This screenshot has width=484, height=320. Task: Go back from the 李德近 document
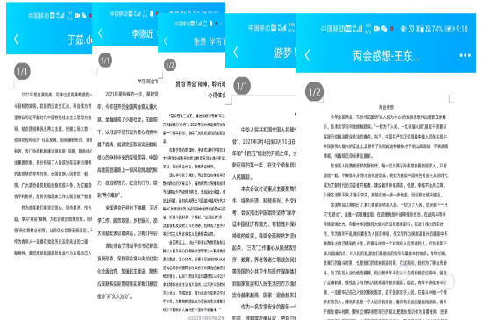click(x=100, y=33)
